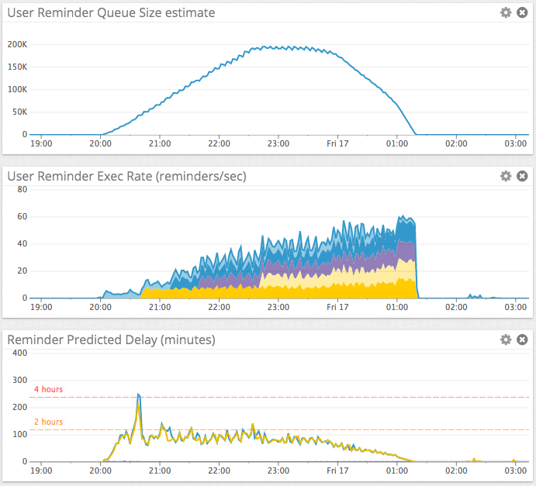
Task: Open settings gear for Exec Rate graph
Action: 506,176
